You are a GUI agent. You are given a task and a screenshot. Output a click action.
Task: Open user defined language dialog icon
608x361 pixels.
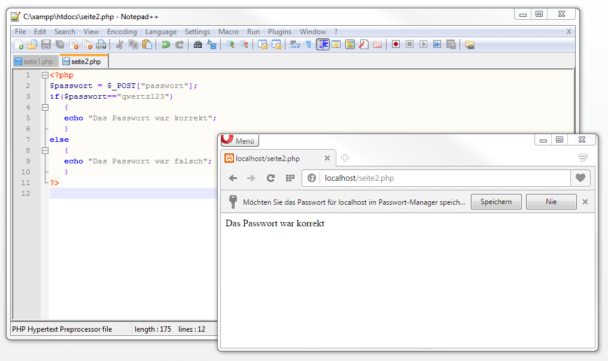point(336,44)
